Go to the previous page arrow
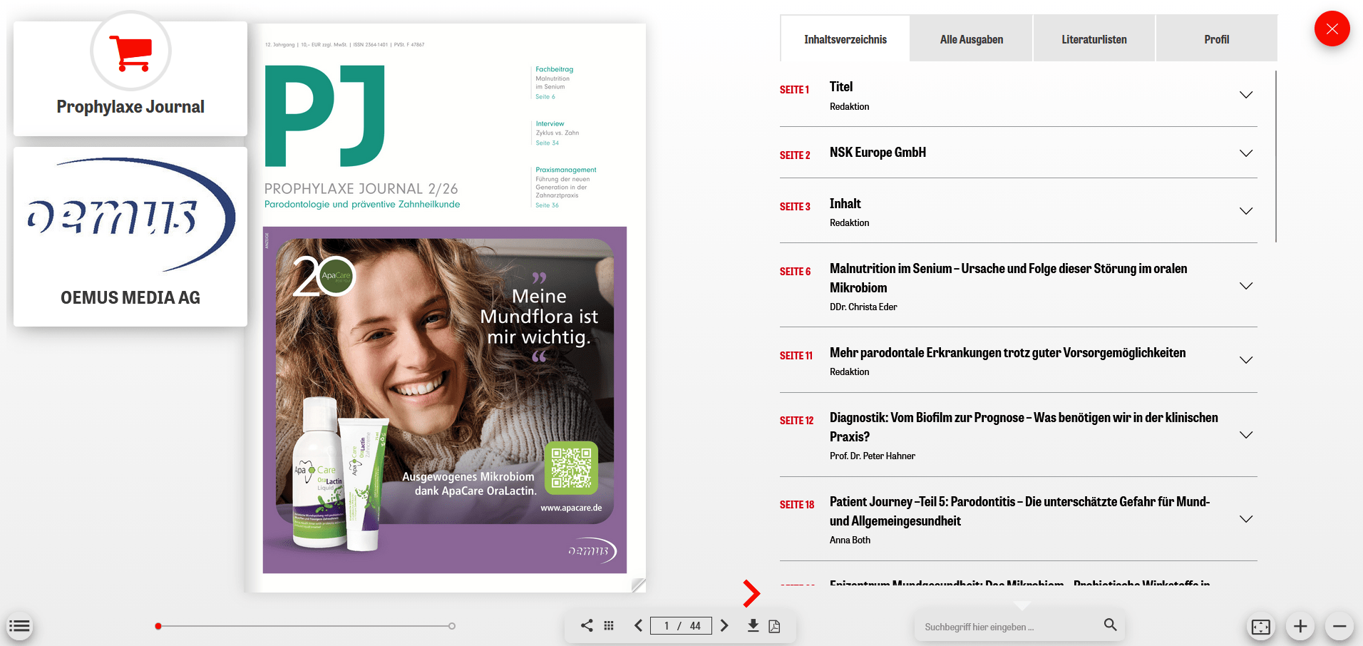This screenshot has height=646, width=1363. tap(638, 625)
